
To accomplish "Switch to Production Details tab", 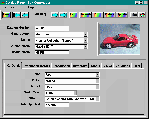I will tap(37, 66).
